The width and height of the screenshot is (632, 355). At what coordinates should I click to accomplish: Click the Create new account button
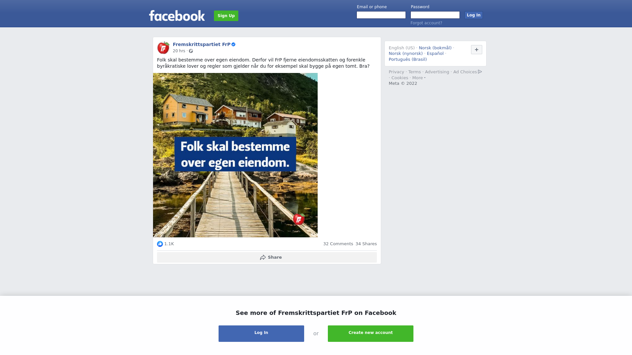click(x=371, y=334)
